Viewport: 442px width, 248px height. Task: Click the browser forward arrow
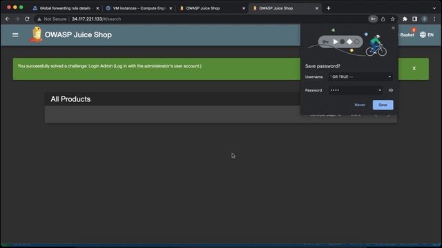pyautogui.click(x=17, y=19)
